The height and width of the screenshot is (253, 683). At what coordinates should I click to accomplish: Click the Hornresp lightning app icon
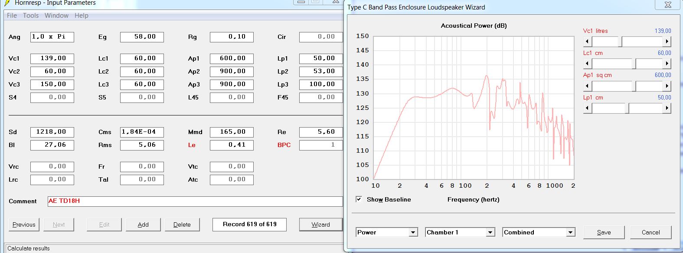pos(7,3)
